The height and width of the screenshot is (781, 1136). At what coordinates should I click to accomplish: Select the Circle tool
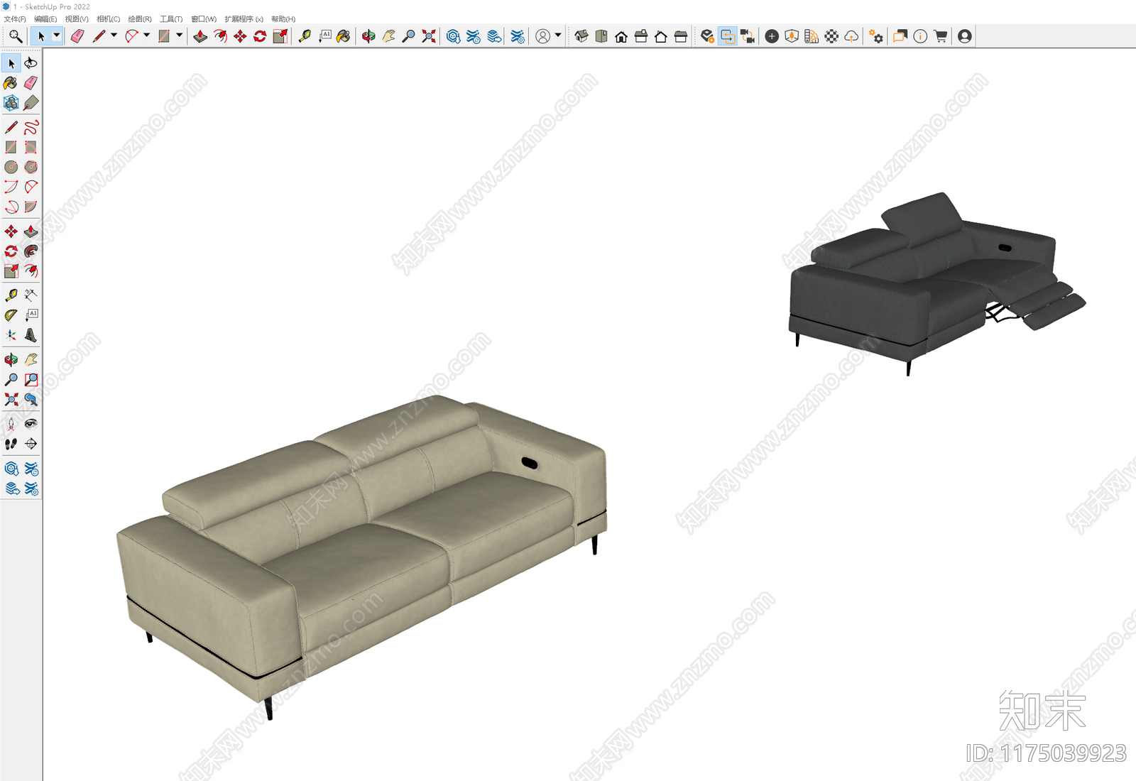click(x=11, y=167)
